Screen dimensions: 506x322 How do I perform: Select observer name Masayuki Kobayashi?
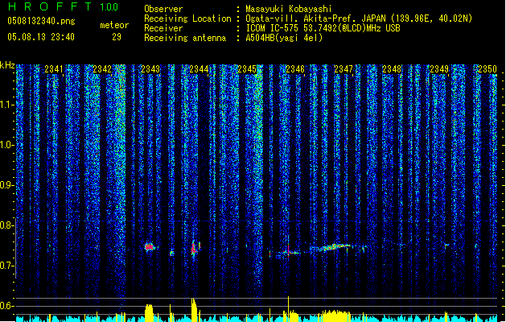[289, 9]
